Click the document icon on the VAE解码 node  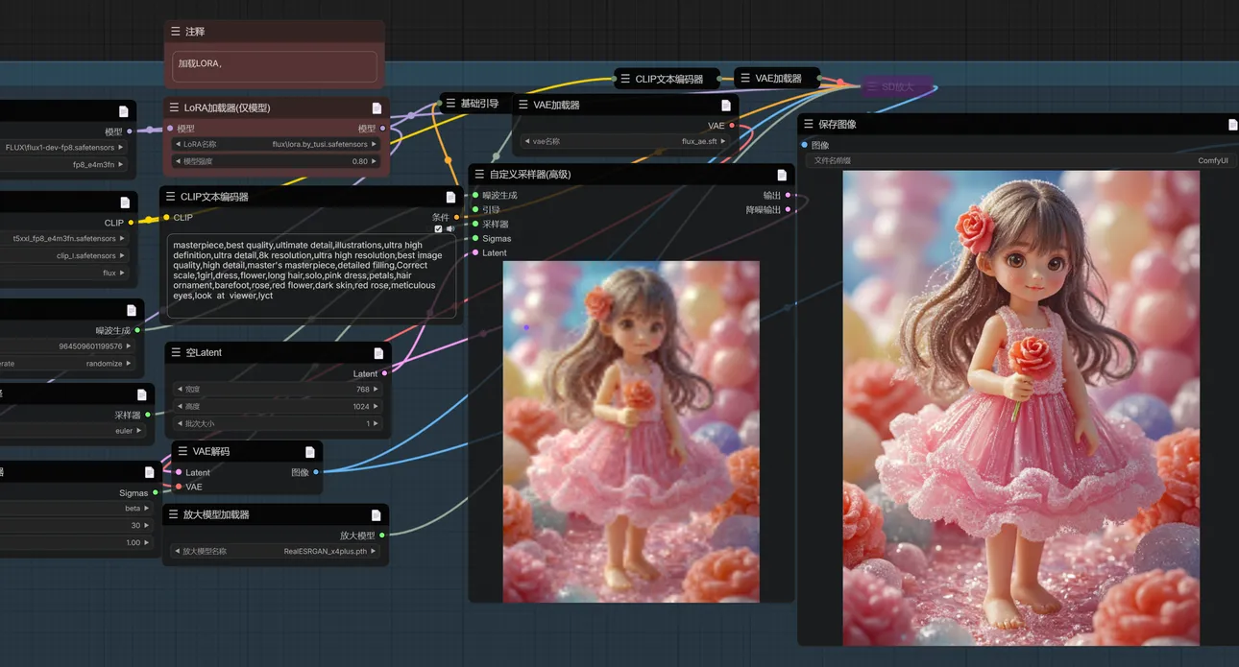point(309,452)
